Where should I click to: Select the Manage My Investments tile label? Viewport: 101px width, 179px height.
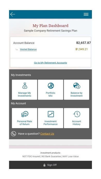[24, 94]
